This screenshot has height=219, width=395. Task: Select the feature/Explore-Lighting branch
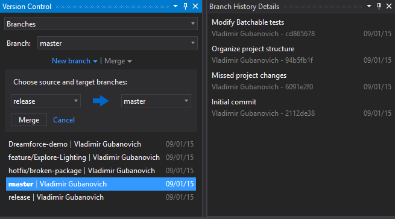tap(101, 157)
